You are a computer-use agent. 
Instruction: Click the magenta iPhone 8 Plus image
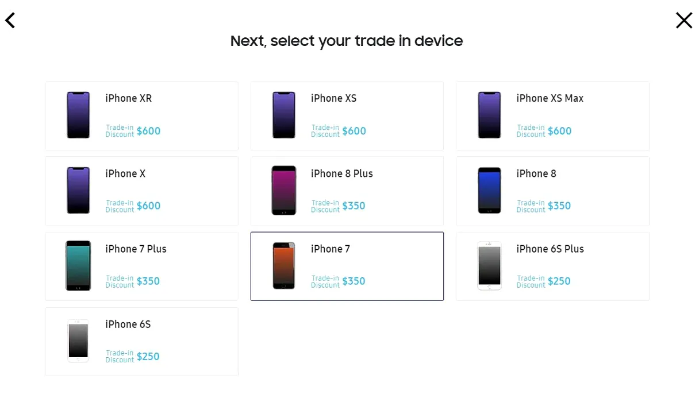coord(284,190)
